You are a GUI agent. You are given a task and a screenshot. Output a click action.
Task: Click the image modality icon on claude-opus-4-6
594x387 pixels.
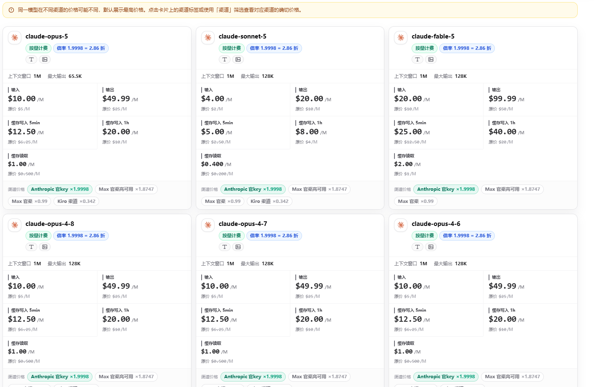(431, 247)
